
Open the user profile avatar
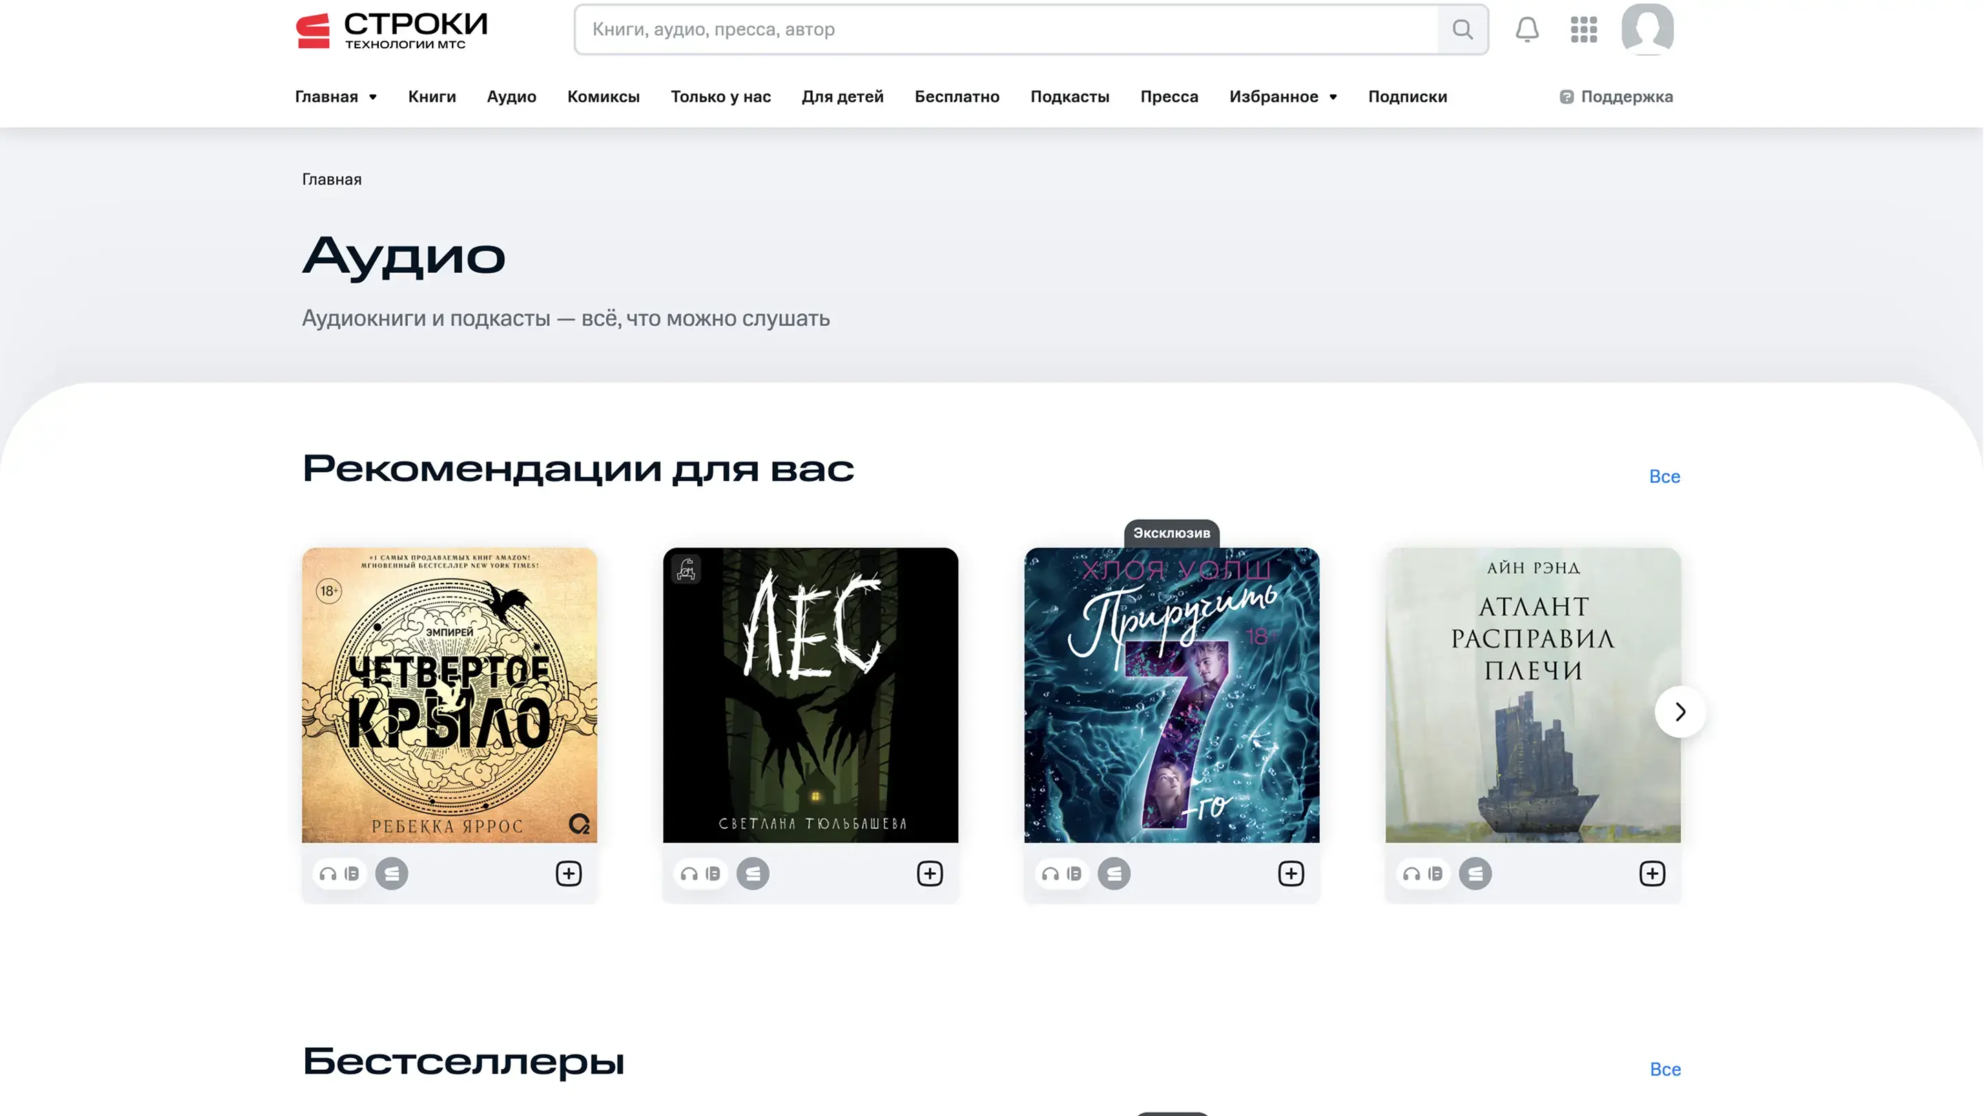coord(1646,29)
